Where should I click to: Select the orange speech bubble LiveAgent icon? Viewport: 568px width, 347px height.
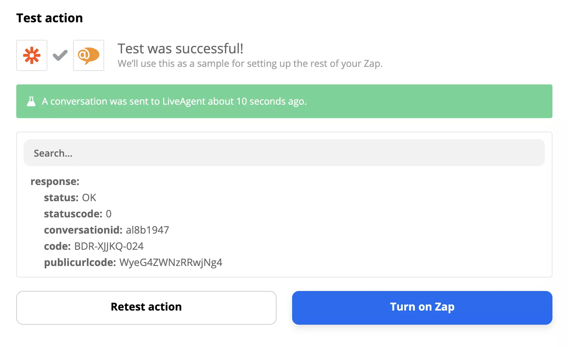(x=88, y=55)
